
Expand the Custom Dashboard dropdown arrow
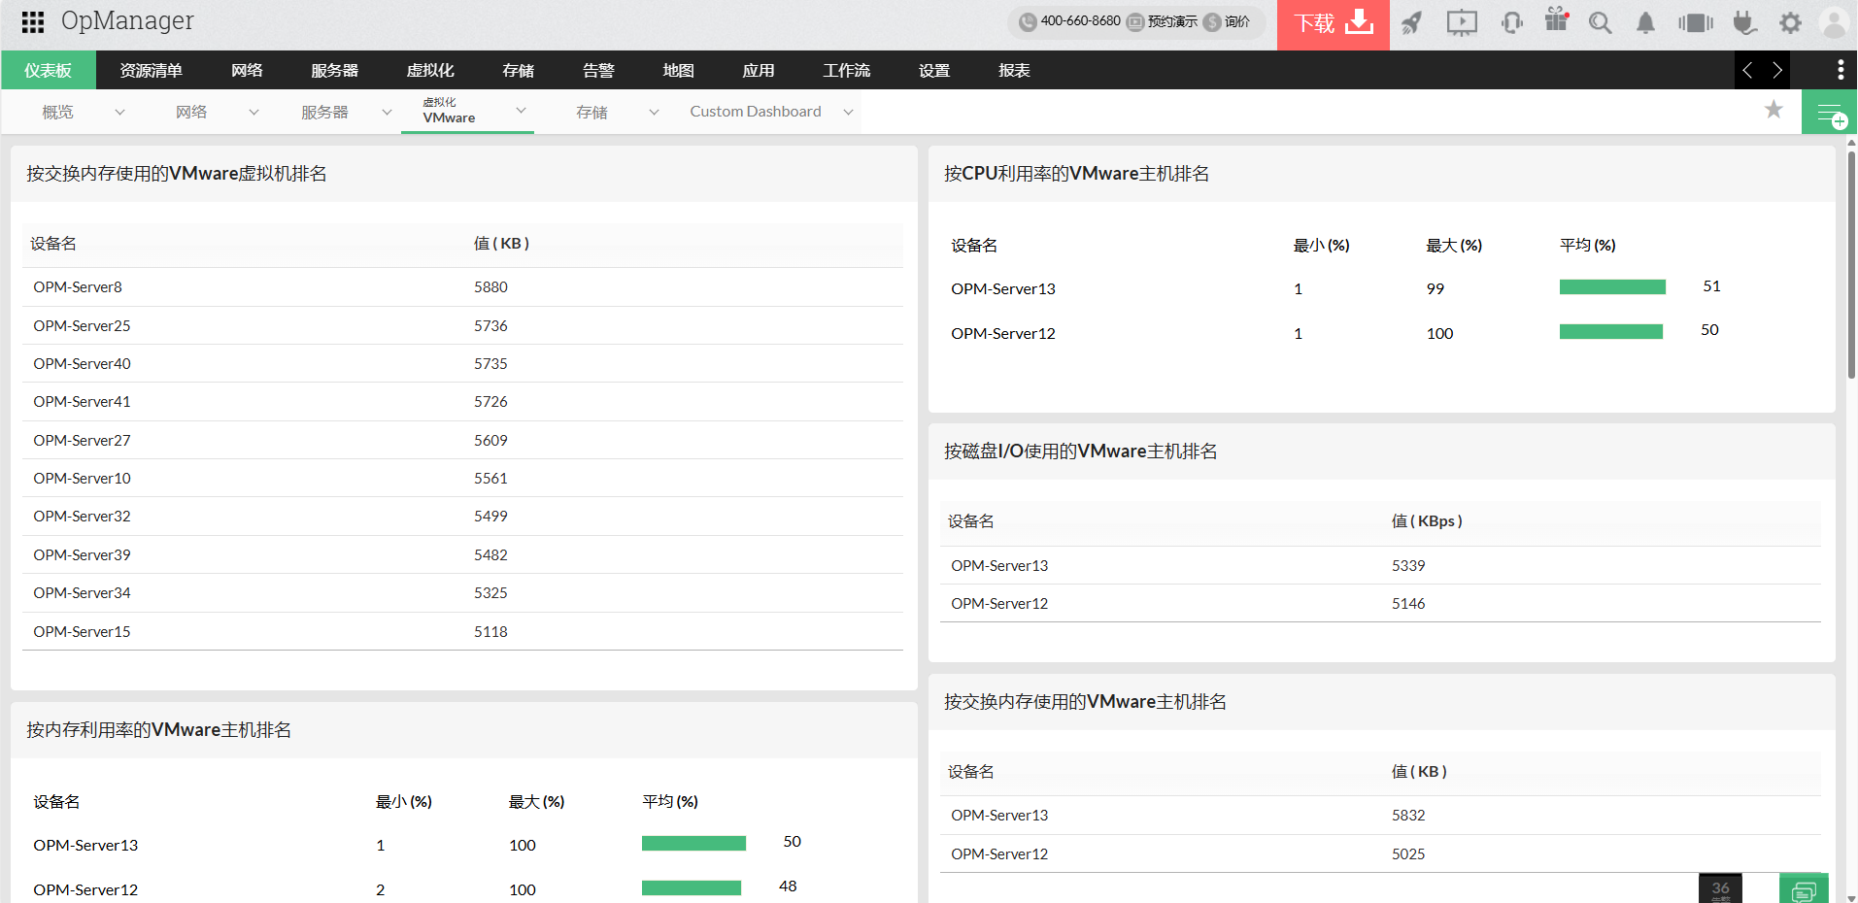[848, 113]
